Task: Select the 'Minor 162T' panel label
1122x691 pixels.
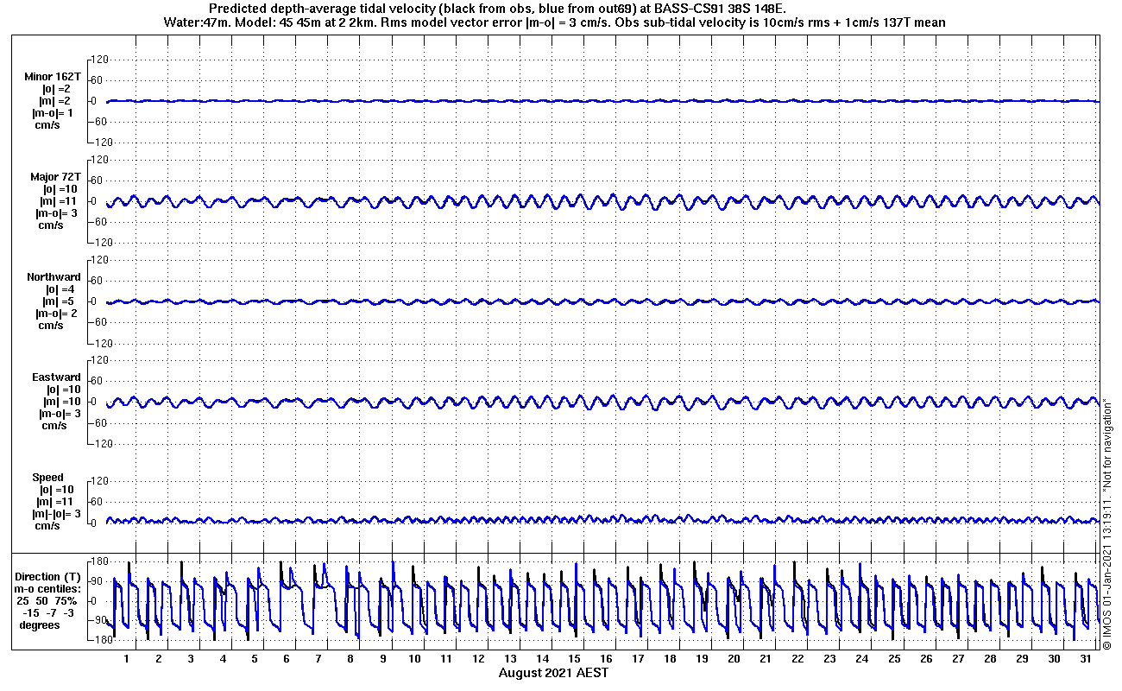Action: (x=53, y=77)
